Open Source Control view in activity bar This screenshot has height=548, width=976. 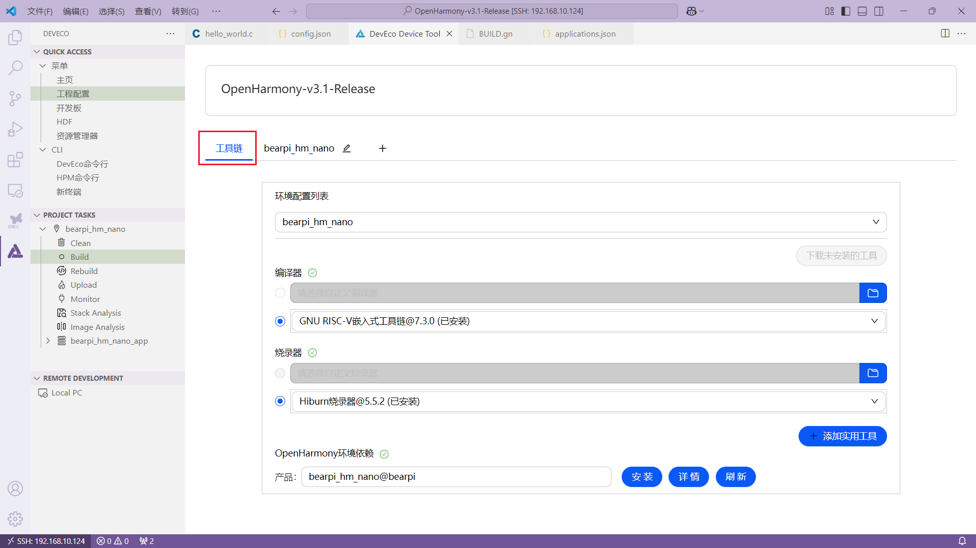click(15, 98)
